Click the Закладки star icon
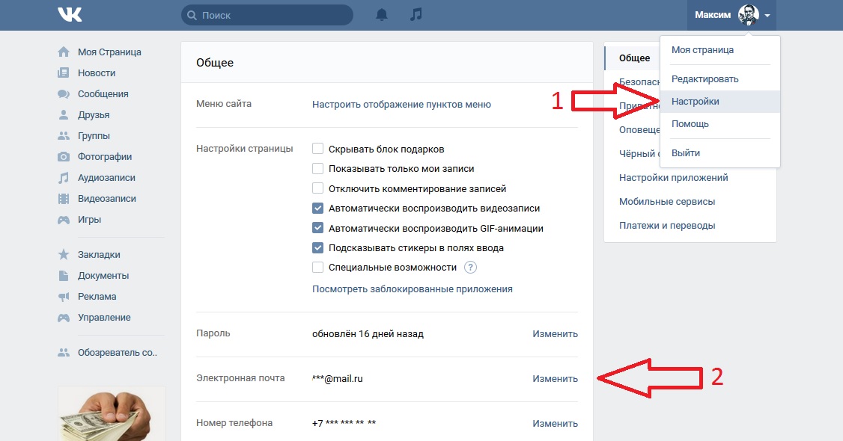 [64, 255]
